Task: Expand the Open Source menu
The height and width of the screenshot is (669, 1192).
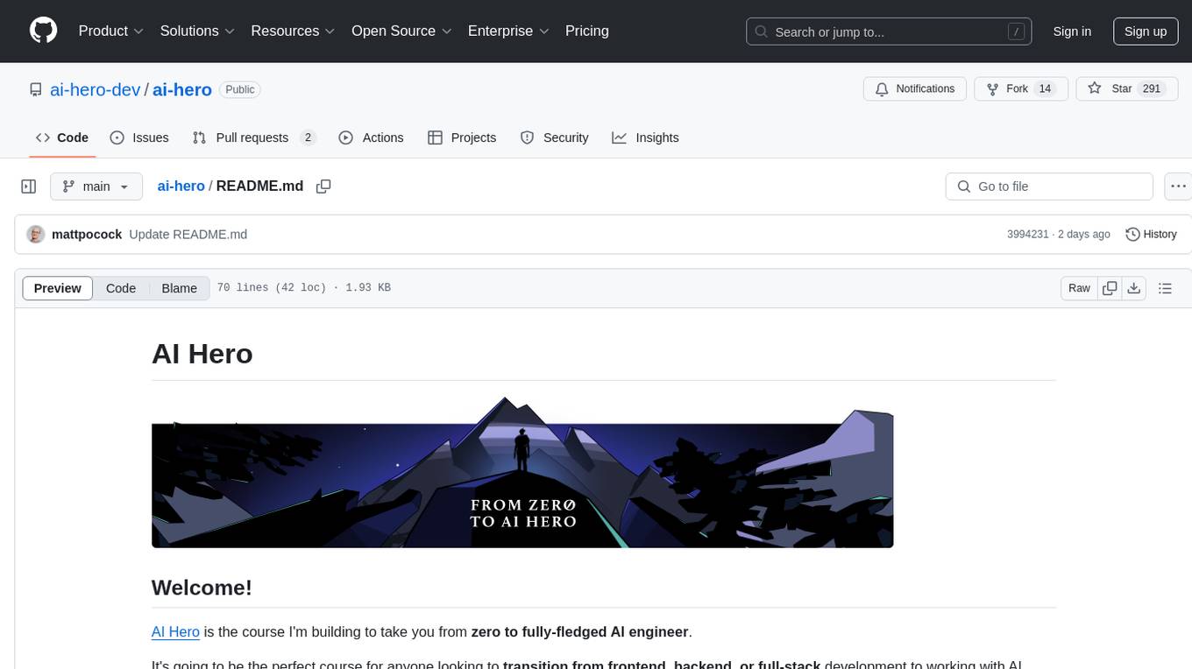Action: [401, 31]
